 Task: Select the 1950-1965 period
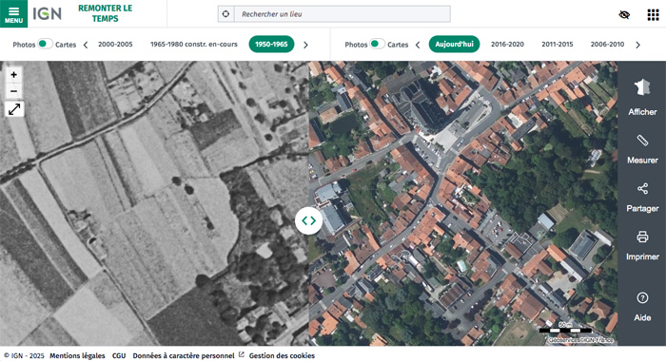tap(271, 44)
